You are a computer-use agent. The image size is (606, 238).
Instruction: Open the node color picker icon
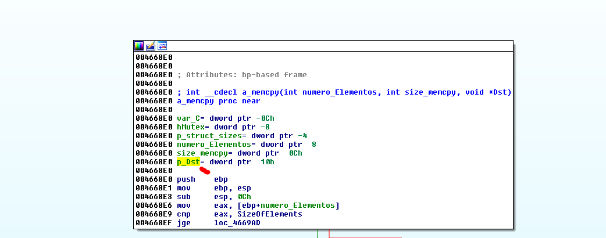(x=139, y=45)
